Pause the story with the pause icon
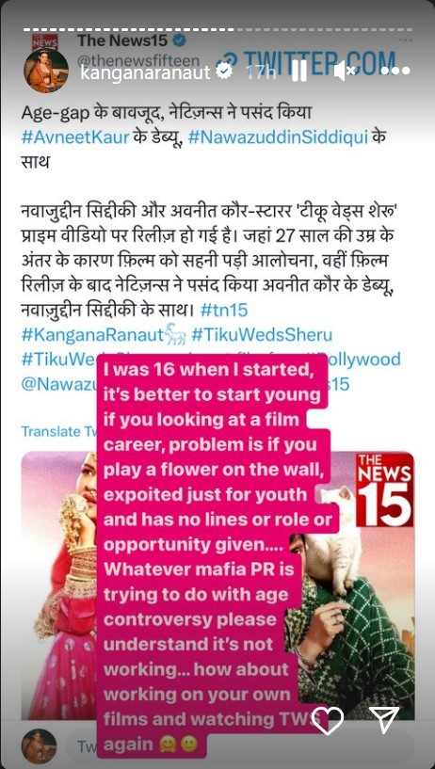This screenshot has height=769, width=435. click(299, 72)
